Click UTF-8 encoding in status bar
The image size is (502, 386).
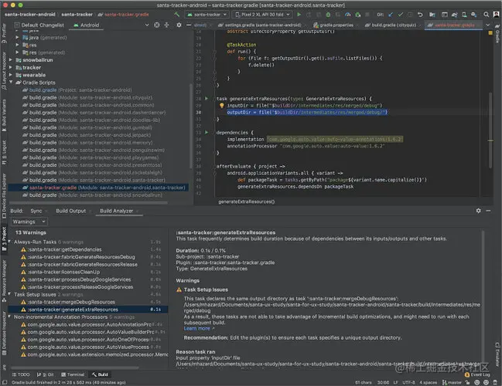408,382
